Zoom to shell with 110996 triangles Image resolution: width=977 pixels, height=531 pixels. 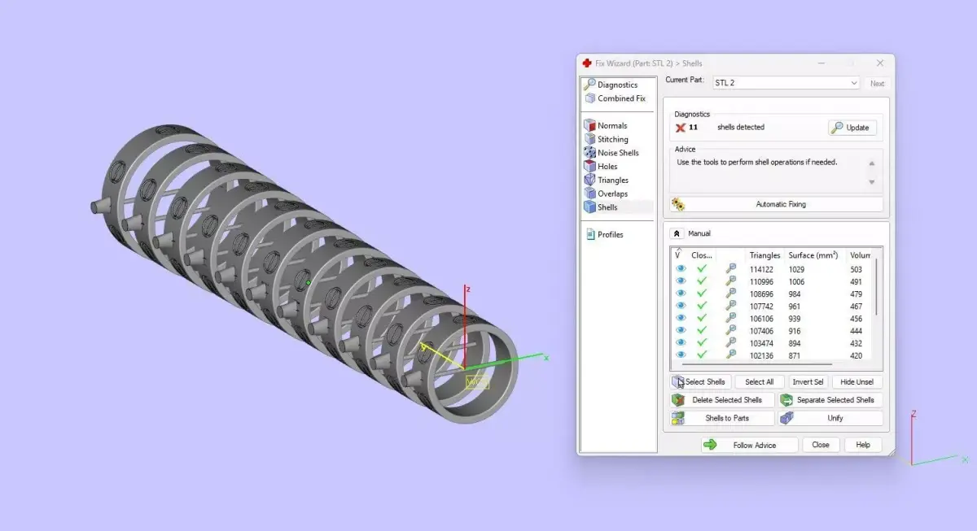click(x=731, y=281)
